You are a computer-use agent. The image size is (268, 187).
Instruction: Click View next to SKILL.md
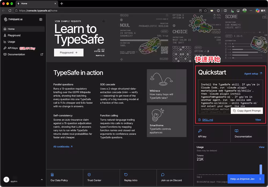pos(258,120)
